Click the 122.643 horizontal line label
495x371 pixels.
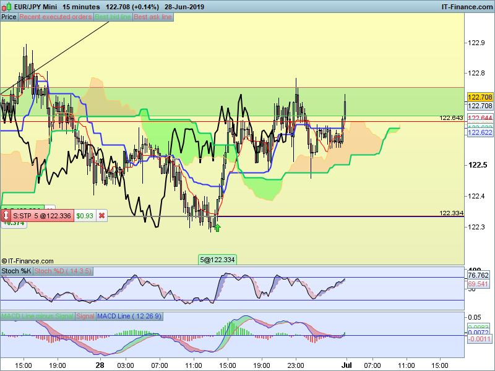click(452, 118)
